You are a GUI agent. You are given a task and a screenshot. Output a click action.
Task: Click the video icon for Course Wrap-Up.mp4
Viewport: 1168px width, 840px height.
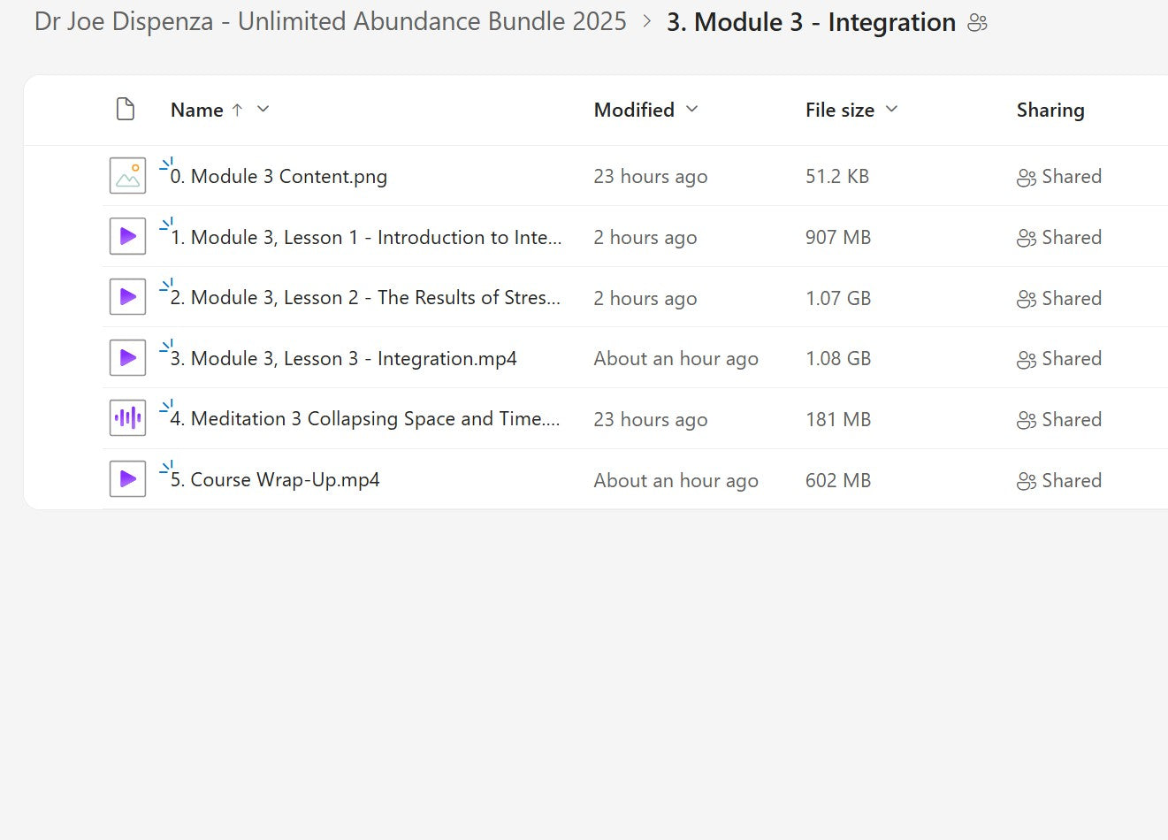click(x=127, y=479)
